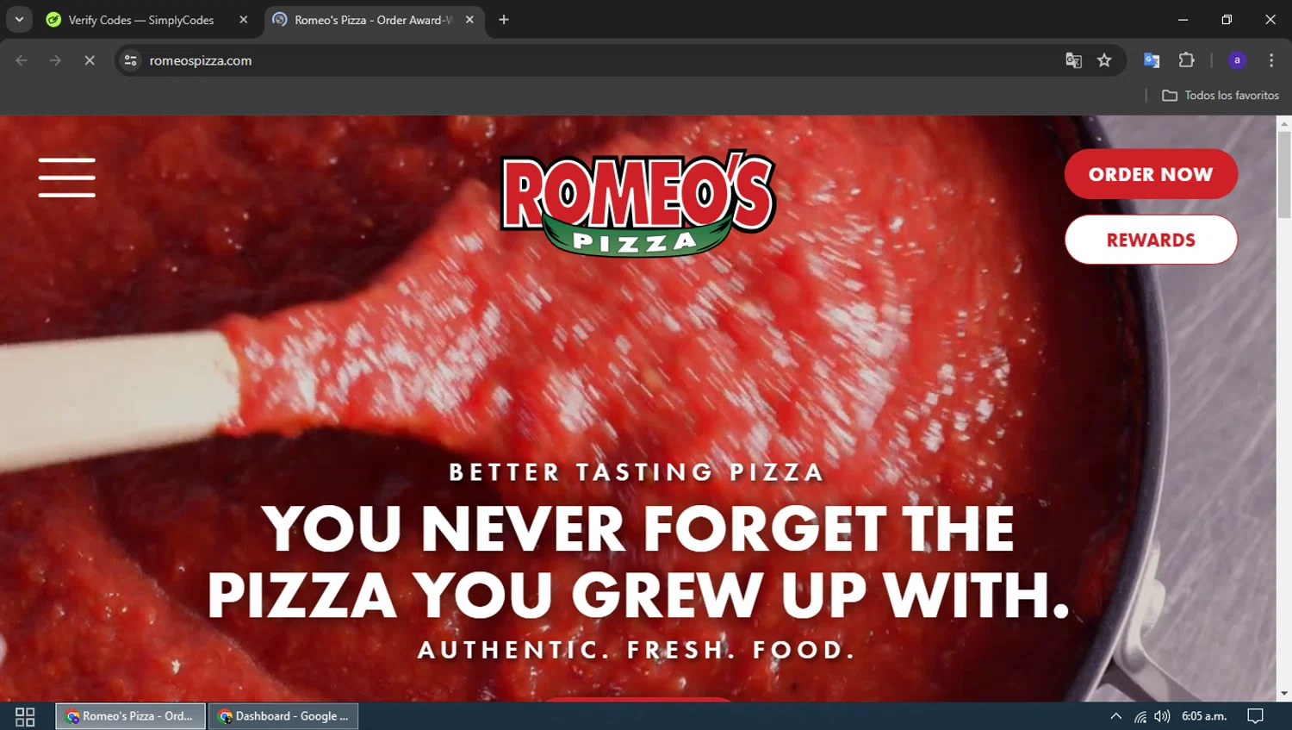1292x730 pixels.
Task: Switch to the Verify Codes — SimplyCodes tab
Action: 141,20
